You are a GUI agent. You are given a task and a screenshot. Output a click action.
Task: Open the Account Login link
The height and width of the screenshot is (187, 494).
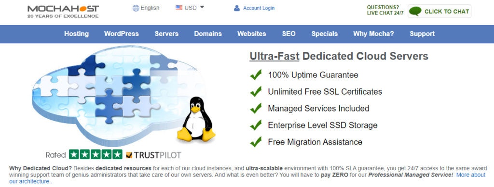click(259, 8)
